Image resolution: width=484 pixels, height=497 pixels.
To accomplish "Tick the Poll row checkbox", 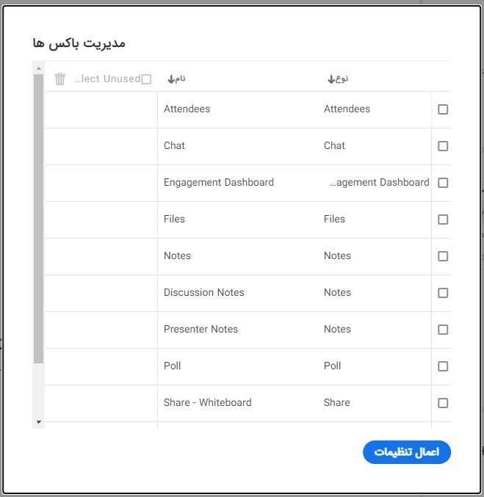I will 443,366.
